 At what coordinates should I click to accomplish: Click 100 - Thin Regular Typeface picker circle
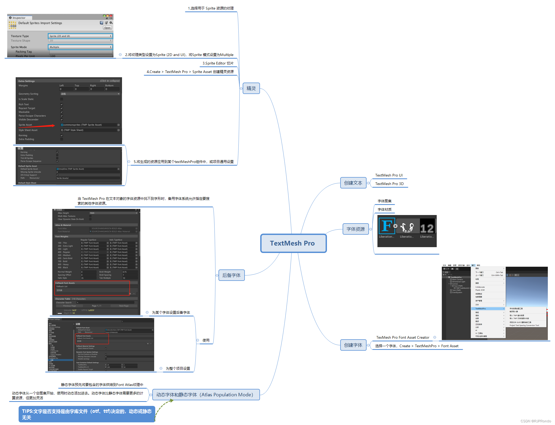tap(108, 243)
